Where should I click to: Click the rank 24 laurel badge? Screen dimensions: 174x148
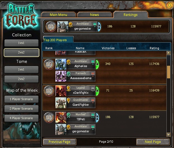(49, 64)
